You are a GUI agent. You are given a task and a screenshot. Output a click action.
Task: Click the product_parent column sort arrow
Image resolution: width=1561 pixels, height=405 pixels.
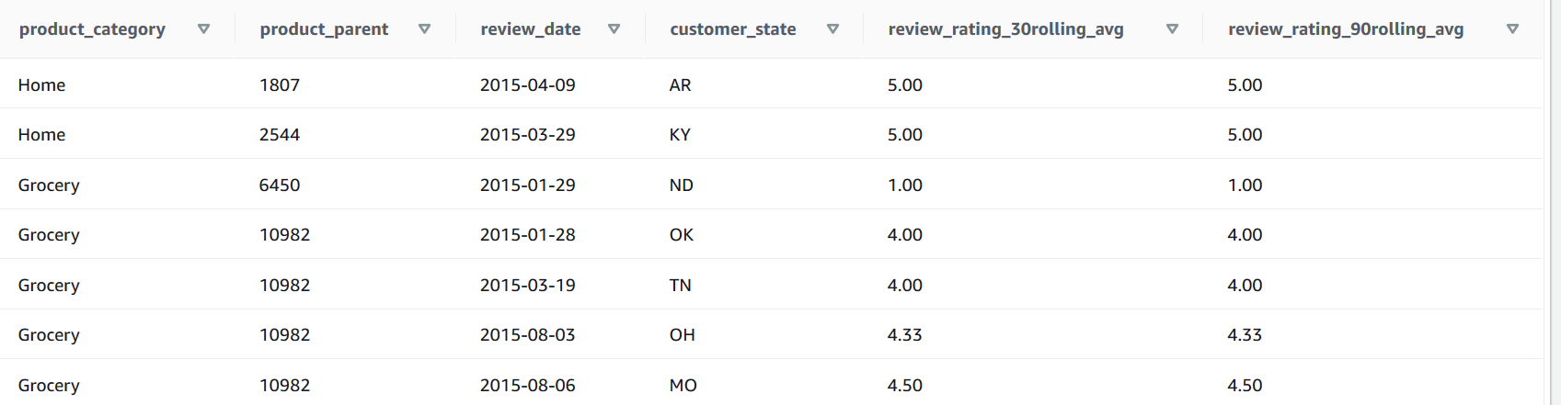click(425, 29)
